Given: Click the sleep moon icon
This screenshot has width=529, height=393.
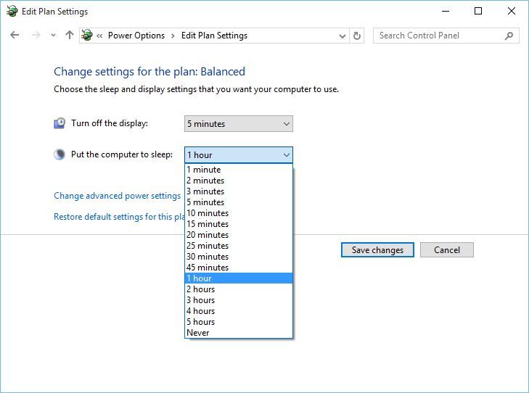Looking at the screenshot, I should click(60, 154).
